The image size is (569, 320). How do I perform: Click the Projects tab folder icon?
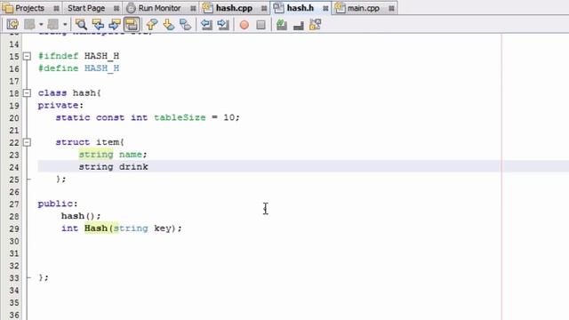[x=7, y=8]
